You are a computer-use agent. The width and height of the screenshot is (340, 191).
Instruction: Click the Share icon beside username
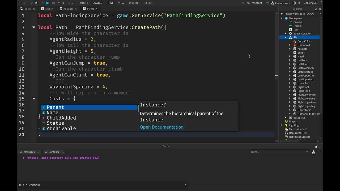tap(299, 3)
